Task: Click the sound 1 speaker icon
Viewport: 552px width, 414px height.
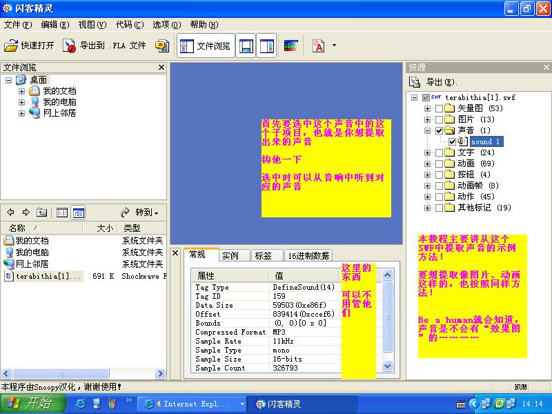Action: (x=462, y=141)
